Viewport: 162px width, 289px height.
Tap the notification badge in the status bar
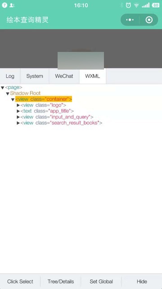click(x=4, y=5)
